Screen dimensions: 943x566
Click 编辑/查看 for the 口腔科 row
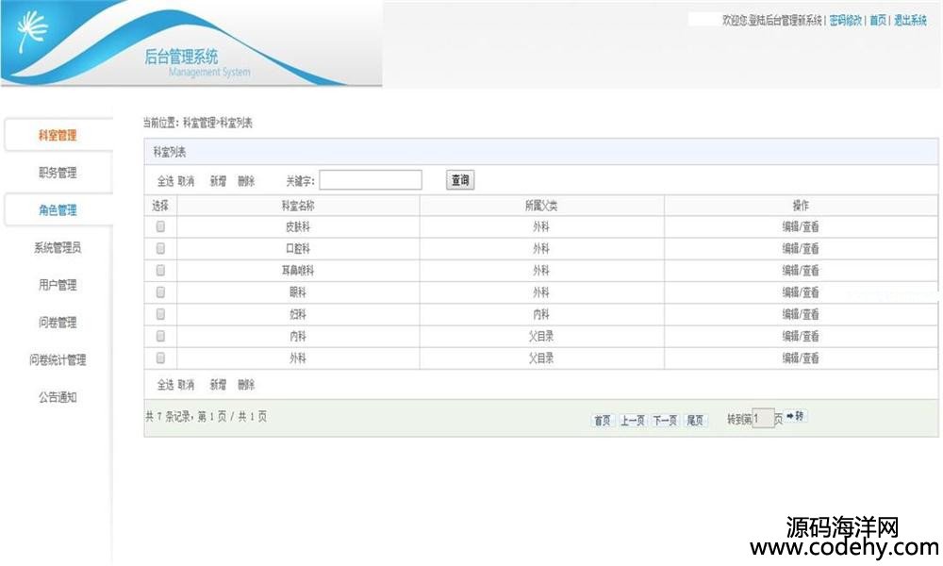pyautogui.click(x=800, y=248)
